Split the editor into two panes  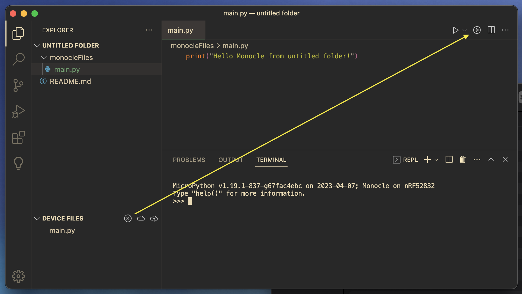(491, 30)
